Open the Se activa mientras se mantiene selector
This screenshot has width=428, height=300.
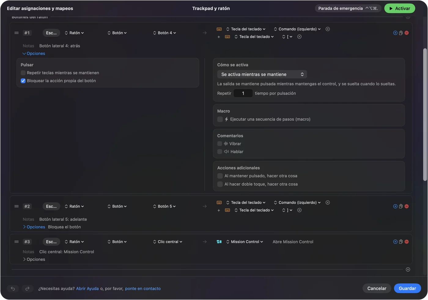tap(262, 74)
